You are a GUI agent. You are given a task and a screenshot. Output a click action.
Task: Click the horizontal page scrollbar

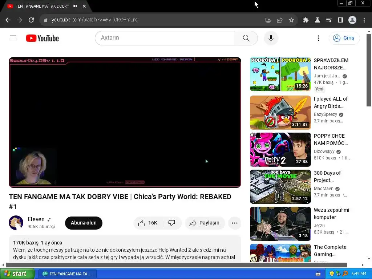click(177, 265)
